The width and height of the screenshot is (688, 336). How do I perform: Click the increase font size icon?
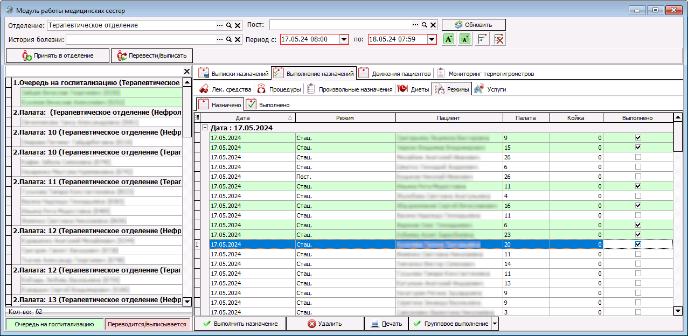[449, 39]
